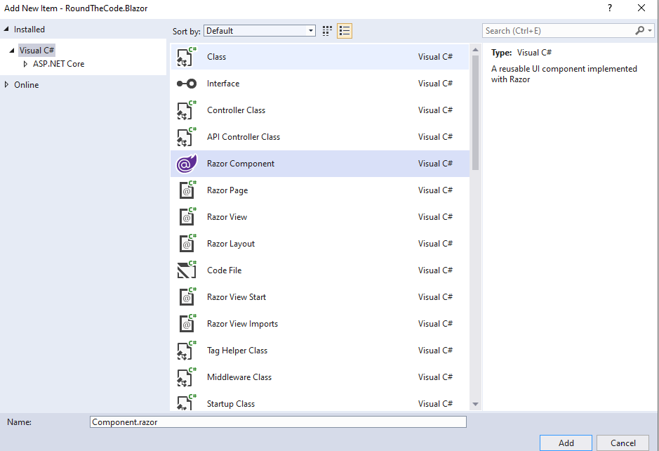Select the 'Razor View' template name
Image resolution: width=659 pixels, height=451 pixels.
[227, 217]
